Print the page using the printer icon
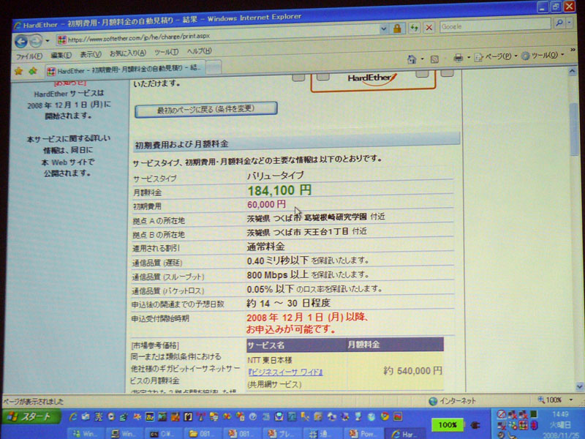This screenshot has height=439, width=585. pos(458,58)
